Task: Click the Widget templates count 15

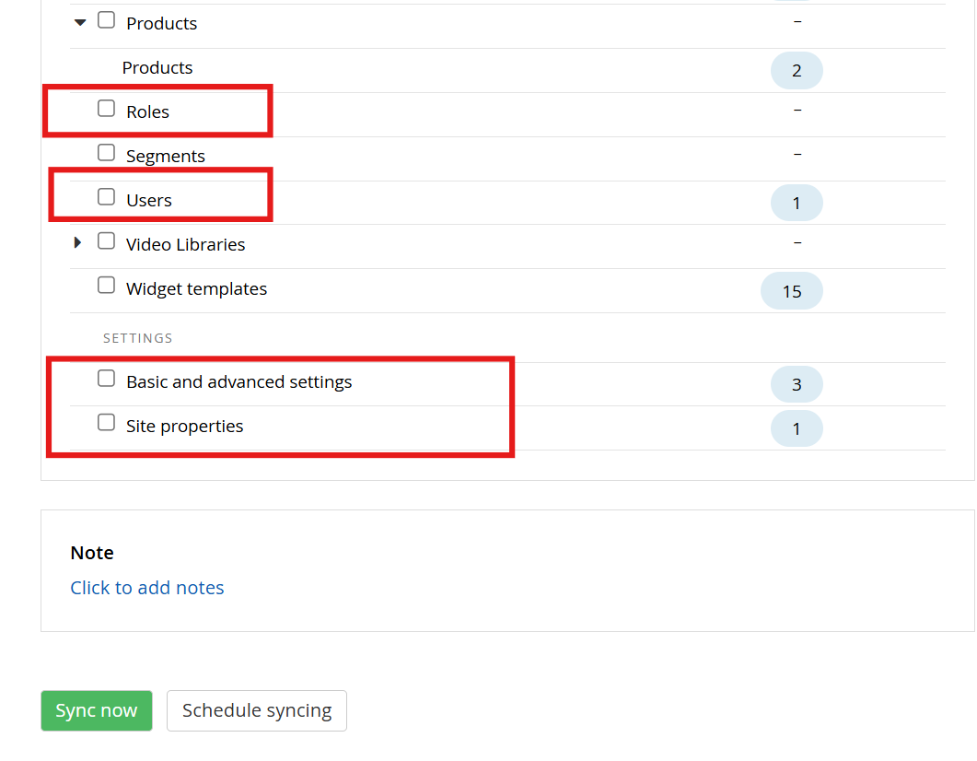Action: pyautogui.click(x=791, y=291)
